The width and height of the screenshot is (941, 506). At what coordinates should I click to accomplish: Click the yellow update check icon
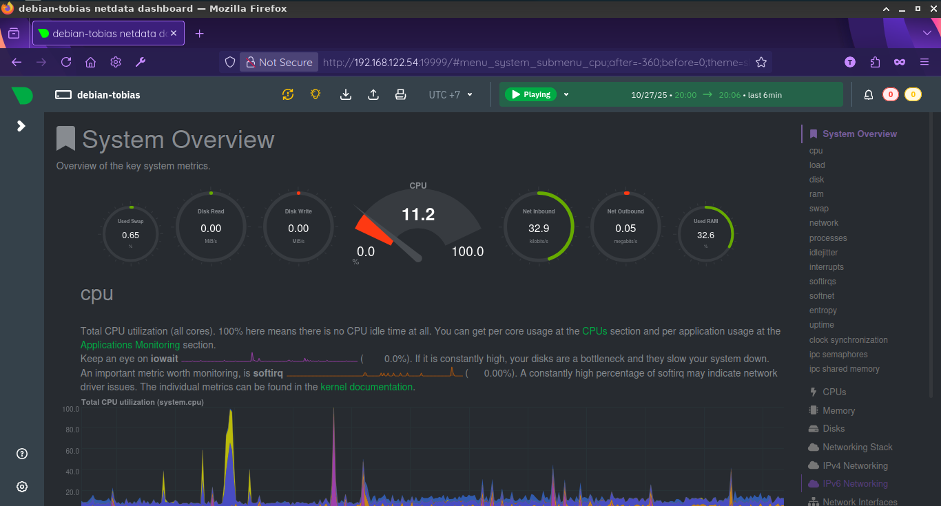[x=288, y=94]
